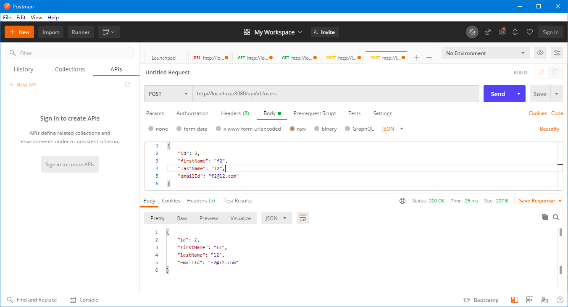Viewport: 568px width, 307px height.
Task: Select the raw body radio
Action: 292,129
